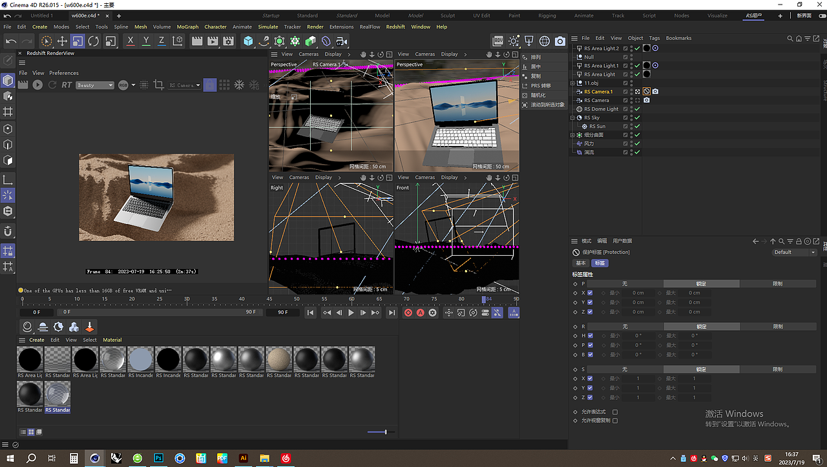Image resolution: width=827 pixels, height=467 pixels.
Task: Click the crop region icon in RenderView
Action: point(158,85)
